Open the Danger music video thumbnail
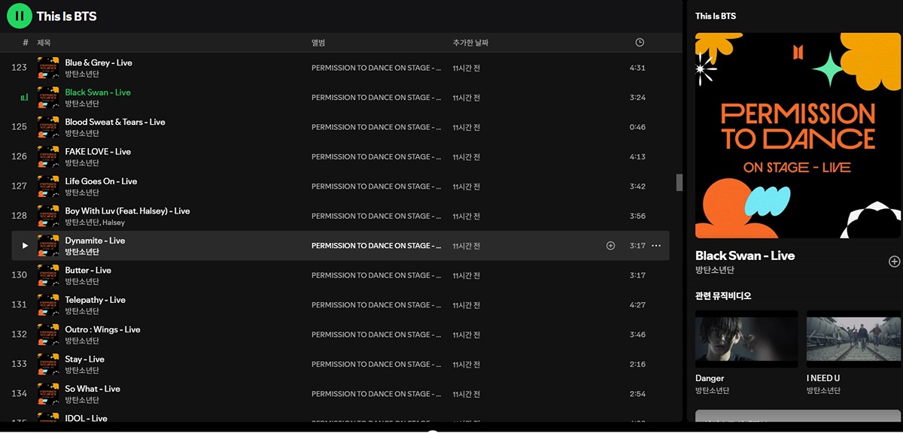This screenshot has height=433, width=903. 746,339
